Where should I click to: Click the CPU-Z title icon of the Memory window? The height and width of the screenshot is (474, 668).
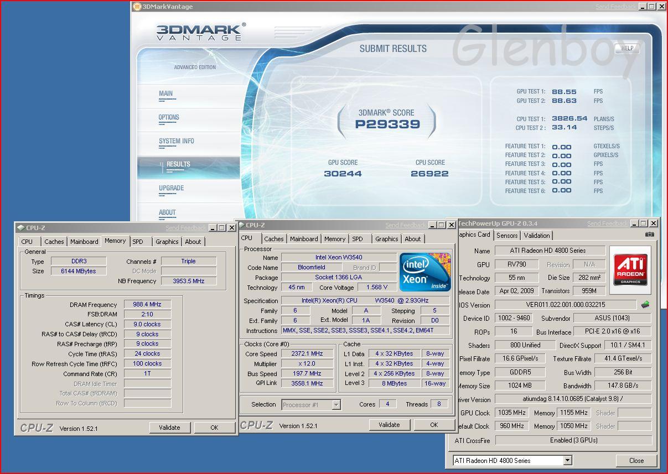click(20, 228)
